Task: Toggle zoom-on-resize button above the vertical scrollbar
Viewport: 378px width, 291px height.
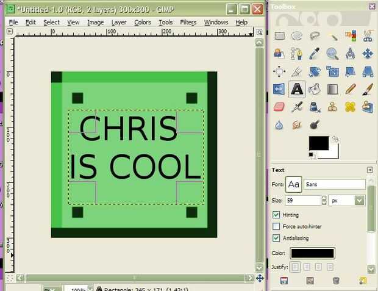Action: pos(259,32)
